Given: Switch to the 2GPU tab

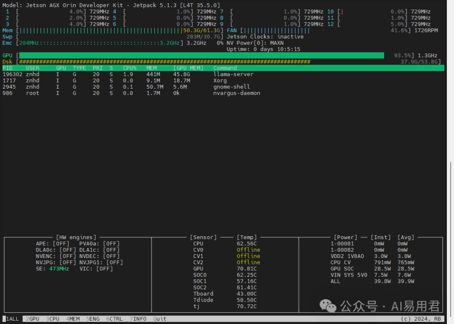Looking at the screenshot, I should [32, 319].
